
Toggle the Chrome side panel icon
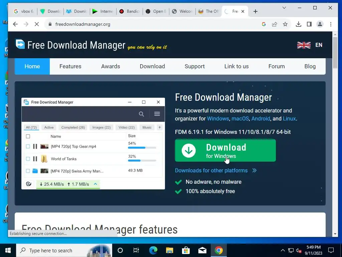[309, 24]
